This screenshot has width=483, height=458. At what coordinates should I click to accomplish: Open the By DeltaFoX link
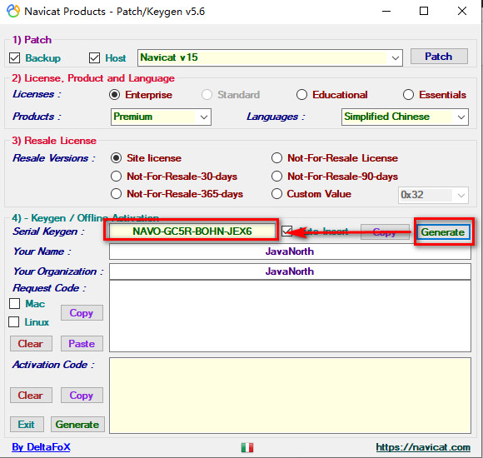pyautogui.click(x=41, y=447)
